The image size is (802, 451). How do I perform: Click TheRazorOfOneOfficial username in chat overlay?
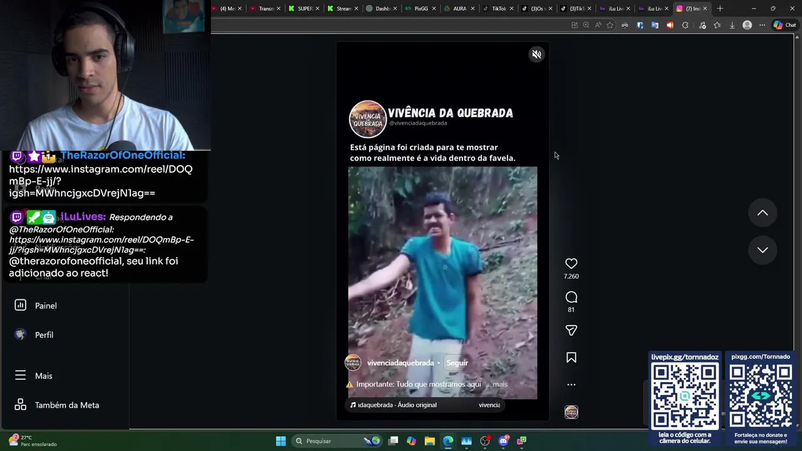point(123,155)
